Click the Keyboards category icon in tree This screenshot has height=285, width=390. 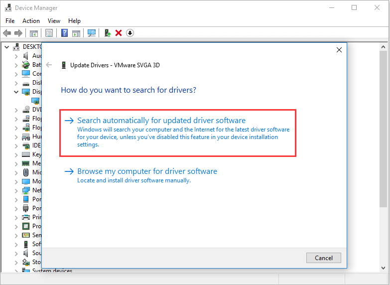click(26, 154)
